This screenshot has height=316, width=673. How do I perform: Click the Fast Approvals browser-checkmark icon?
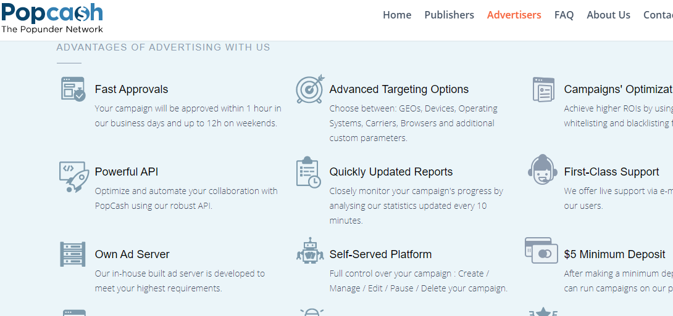pyautogui.click(x=73, y=89)
